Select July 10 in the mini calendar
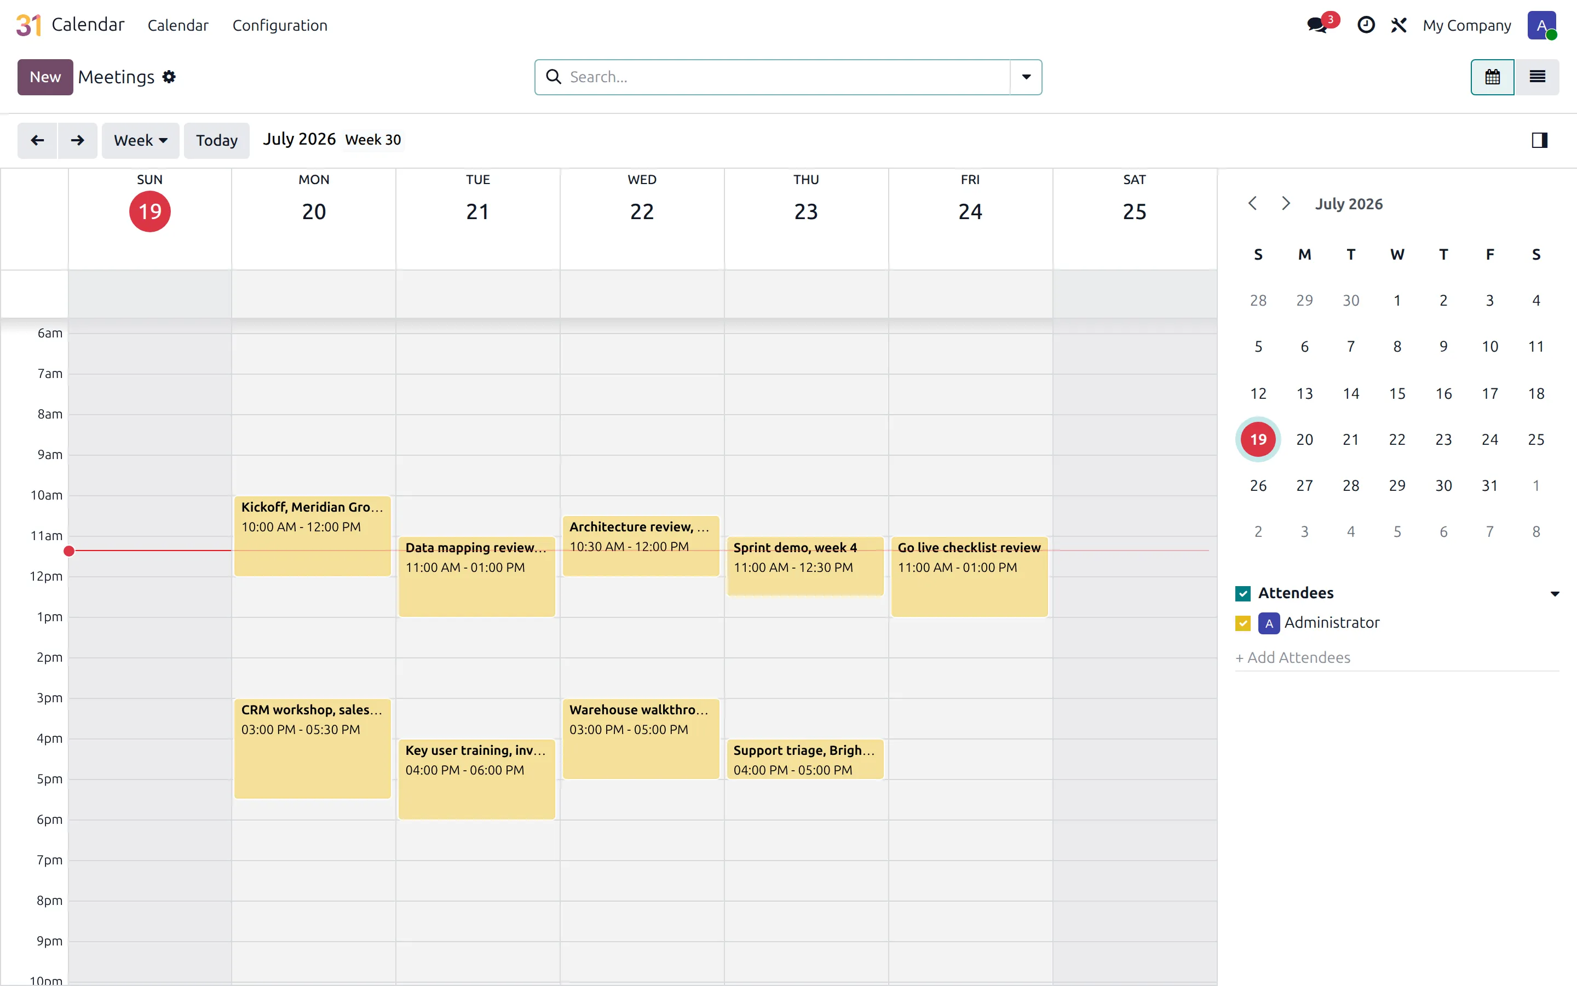This screenshot has width=1577, height=986. point(1490,347)
